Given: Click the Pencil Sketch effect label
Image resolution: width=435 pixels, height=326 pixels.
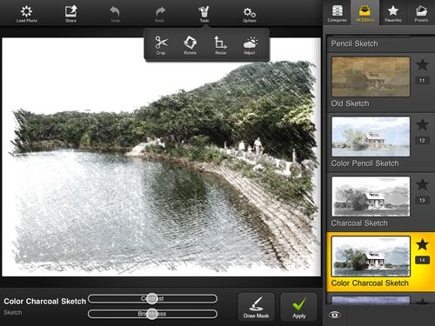Looking at the screenshot, I should (354, 43).
